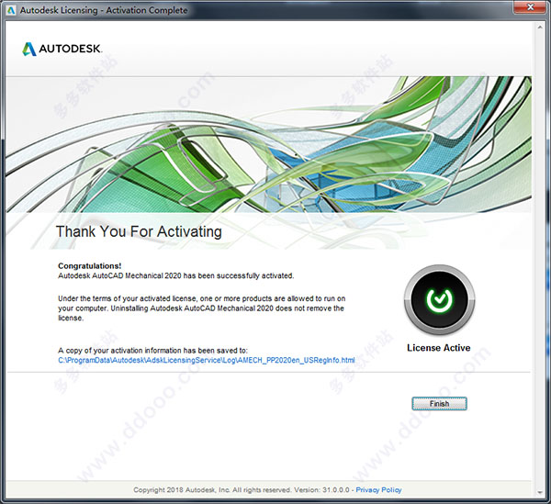Open the Privacy Policy link

coord(378,489)
